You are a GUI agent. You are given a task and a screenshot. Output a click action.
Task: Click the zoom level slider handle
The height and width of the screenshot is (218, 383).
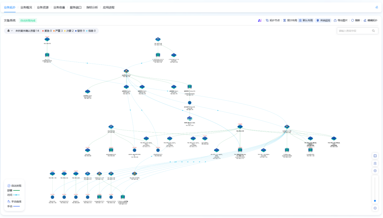(375, 201)
